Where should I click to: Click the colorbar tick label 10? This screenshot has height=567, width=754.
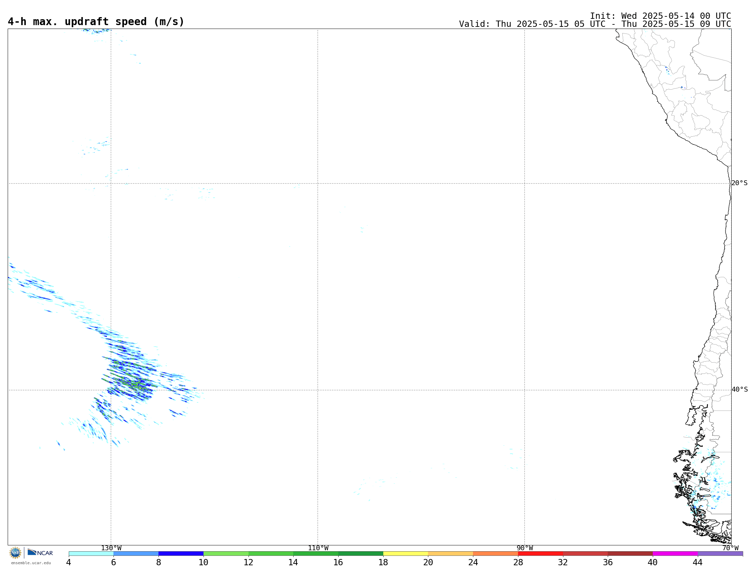click(x=204, y=562)
